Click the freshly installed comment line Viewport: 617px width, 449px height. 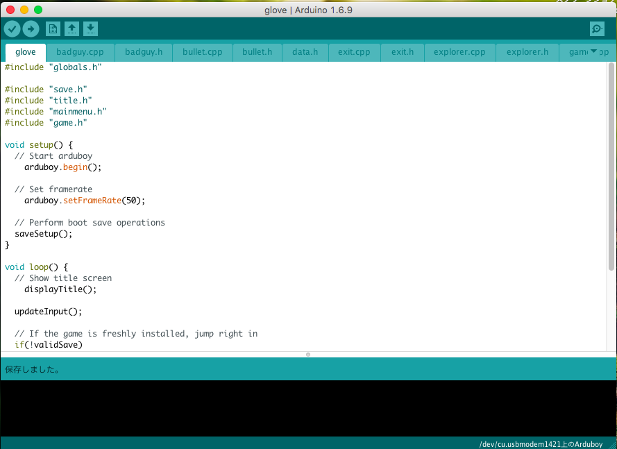[136, 334]
